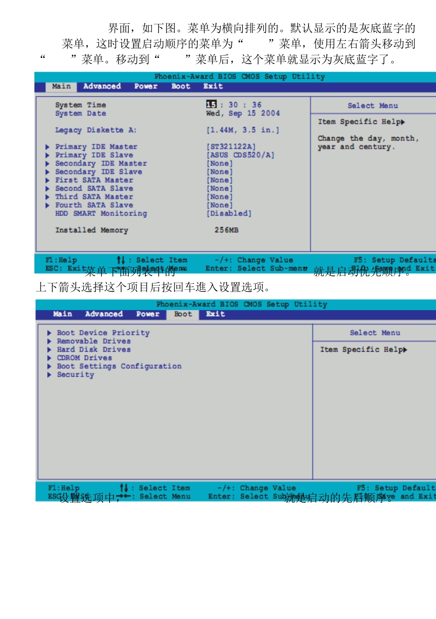Click [None] value for Secondary IDE Slave
Viewport: 436px width, 619px height.
219,172
